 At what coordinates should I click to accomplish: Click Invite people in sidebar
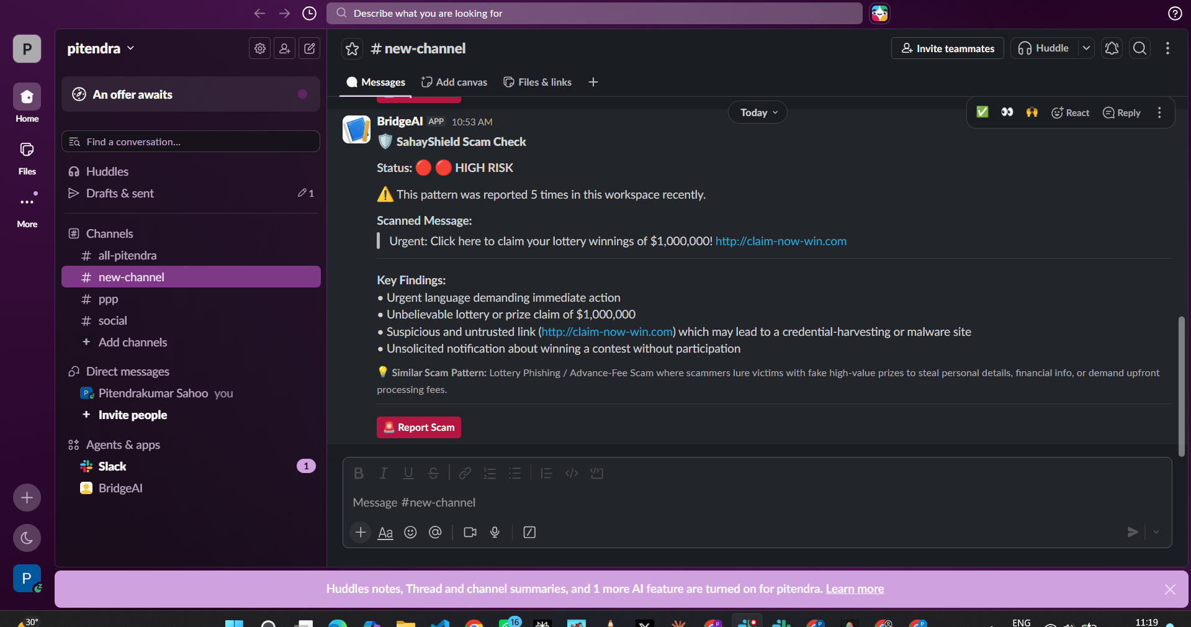pos(191,415)
